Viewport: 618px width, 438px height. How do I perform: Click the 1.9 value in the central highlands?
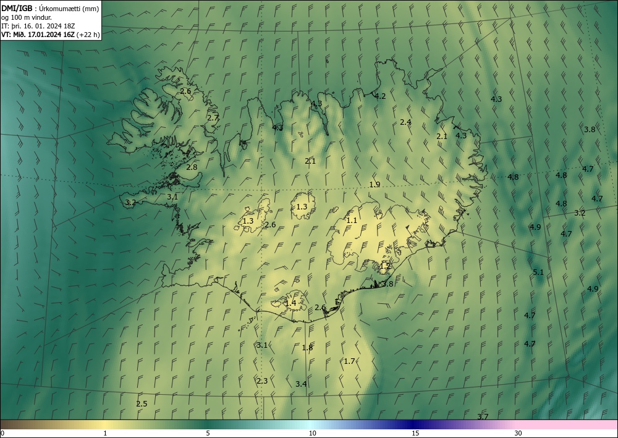point(375,185)
